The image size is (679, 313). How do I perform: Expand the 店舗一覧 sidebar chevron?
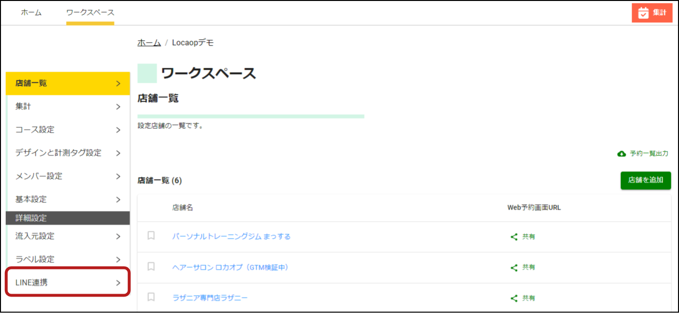pos(118,84)
